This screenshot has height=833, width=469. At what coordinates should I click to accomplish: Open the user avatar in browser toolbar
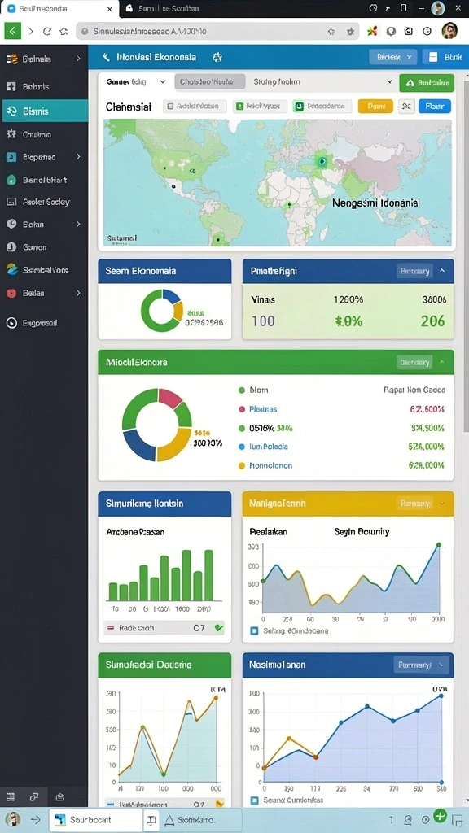pos(449,31)
